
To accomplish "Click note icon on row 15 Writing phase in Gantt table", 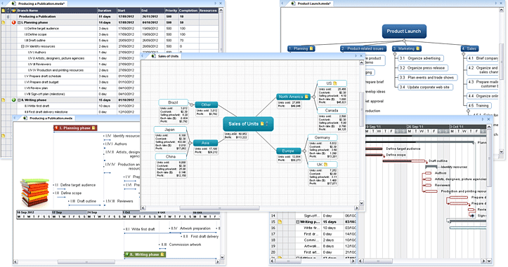I will point(280,222).
